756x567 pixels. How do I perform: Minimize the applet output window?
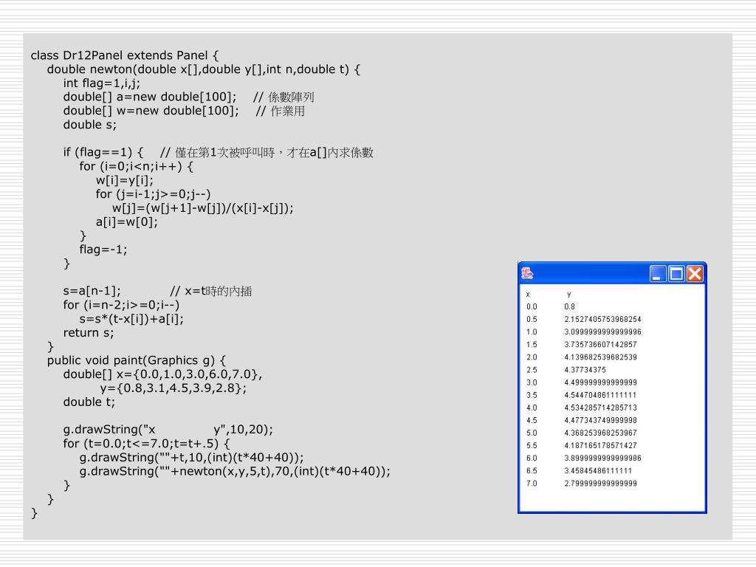tap(658, 274)
